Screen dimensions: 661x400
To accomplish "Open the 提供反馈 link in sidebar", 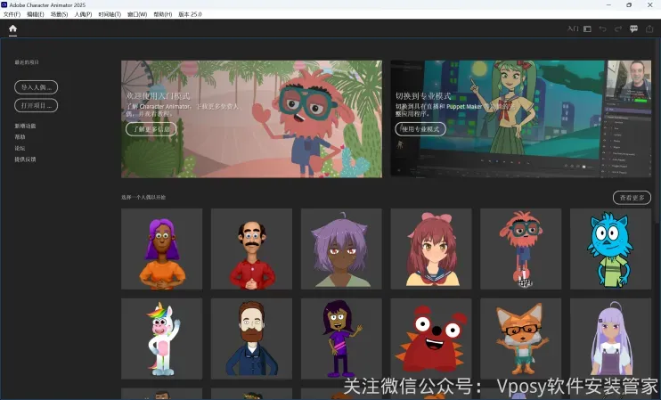I will [25, 159].
